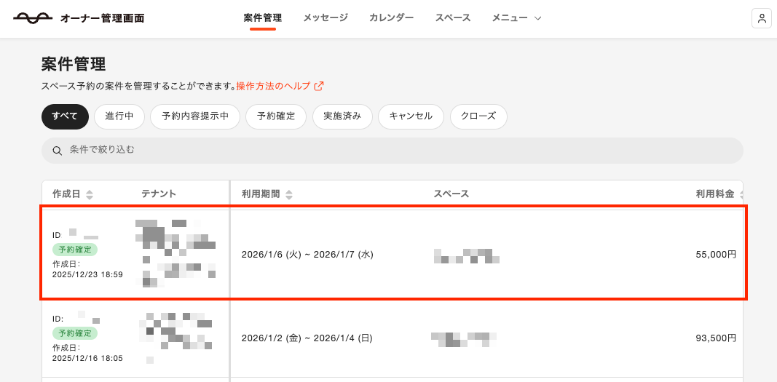Image resolution: width=777 pixels, height=382 pixels.
Task: Select the すべて filter
Action: 65,116
